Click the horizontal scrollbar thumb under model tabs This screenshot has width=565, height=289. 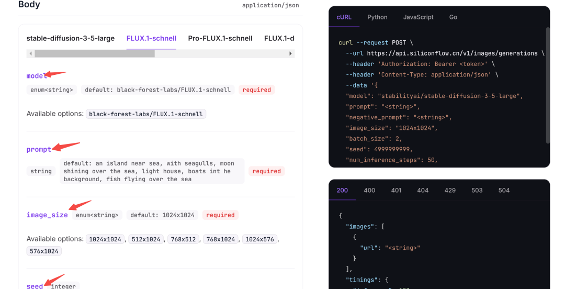pyautogui.click(x=95, y=54)
